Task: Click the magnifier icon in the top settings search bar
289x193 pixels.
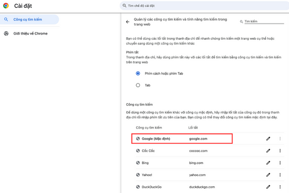Action: [125, 6]
